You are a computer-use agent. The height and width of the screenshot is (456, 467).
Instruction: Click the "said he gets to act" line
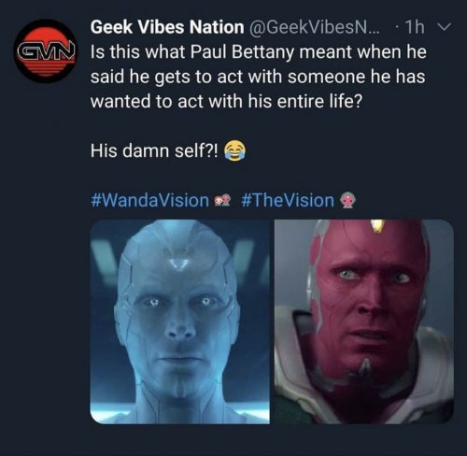258,77
